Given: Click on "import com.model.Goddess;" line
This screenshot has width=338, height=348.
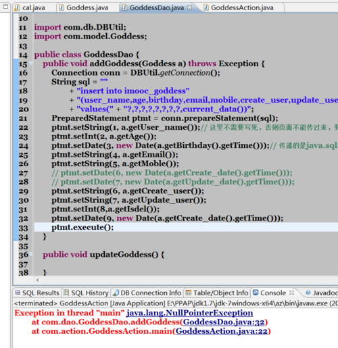Looking at the screenshot, I should point(91,36).
